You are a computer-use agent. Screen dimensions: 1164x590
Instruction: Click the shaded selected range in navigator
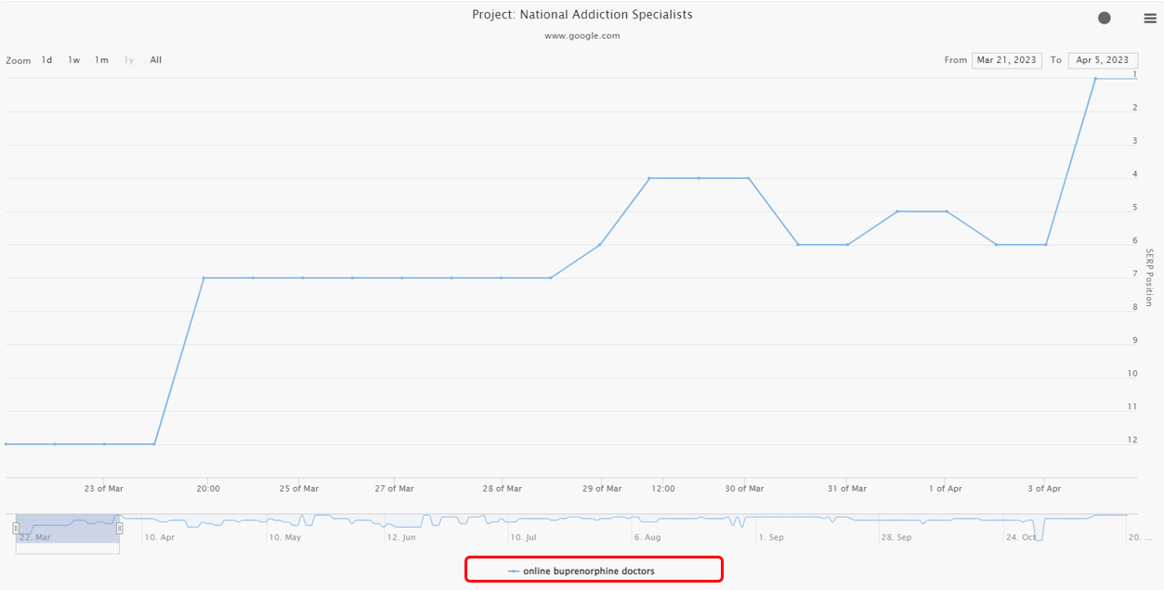tap(67, 527)
